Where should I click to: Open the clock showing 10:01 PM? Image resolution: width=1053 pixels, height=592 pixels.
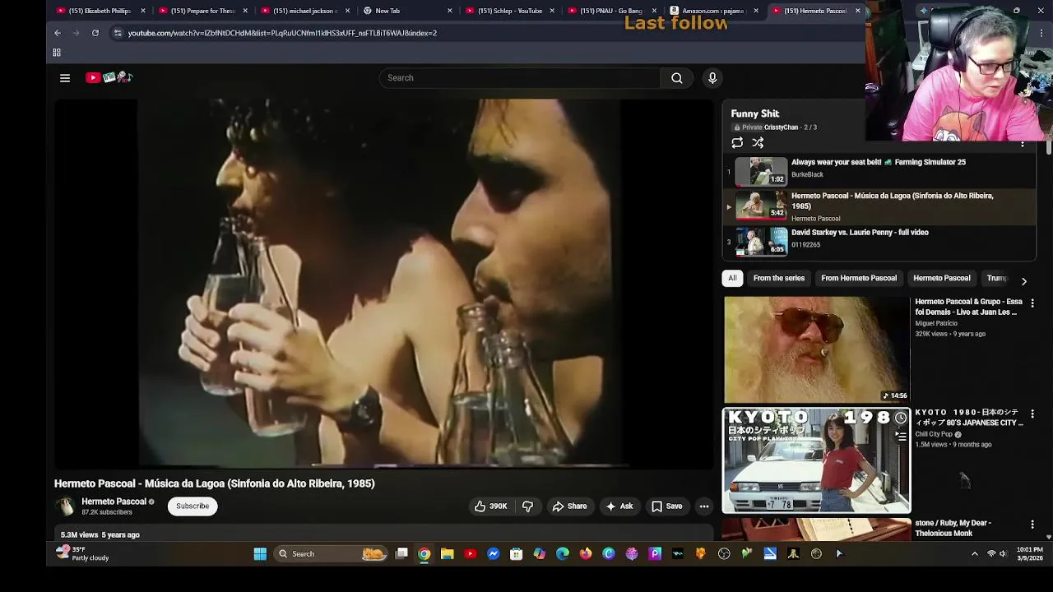[x=1029, y=553]
